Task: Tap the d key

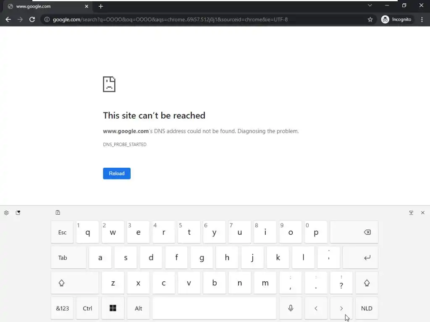Action: (x=151, y=258)
